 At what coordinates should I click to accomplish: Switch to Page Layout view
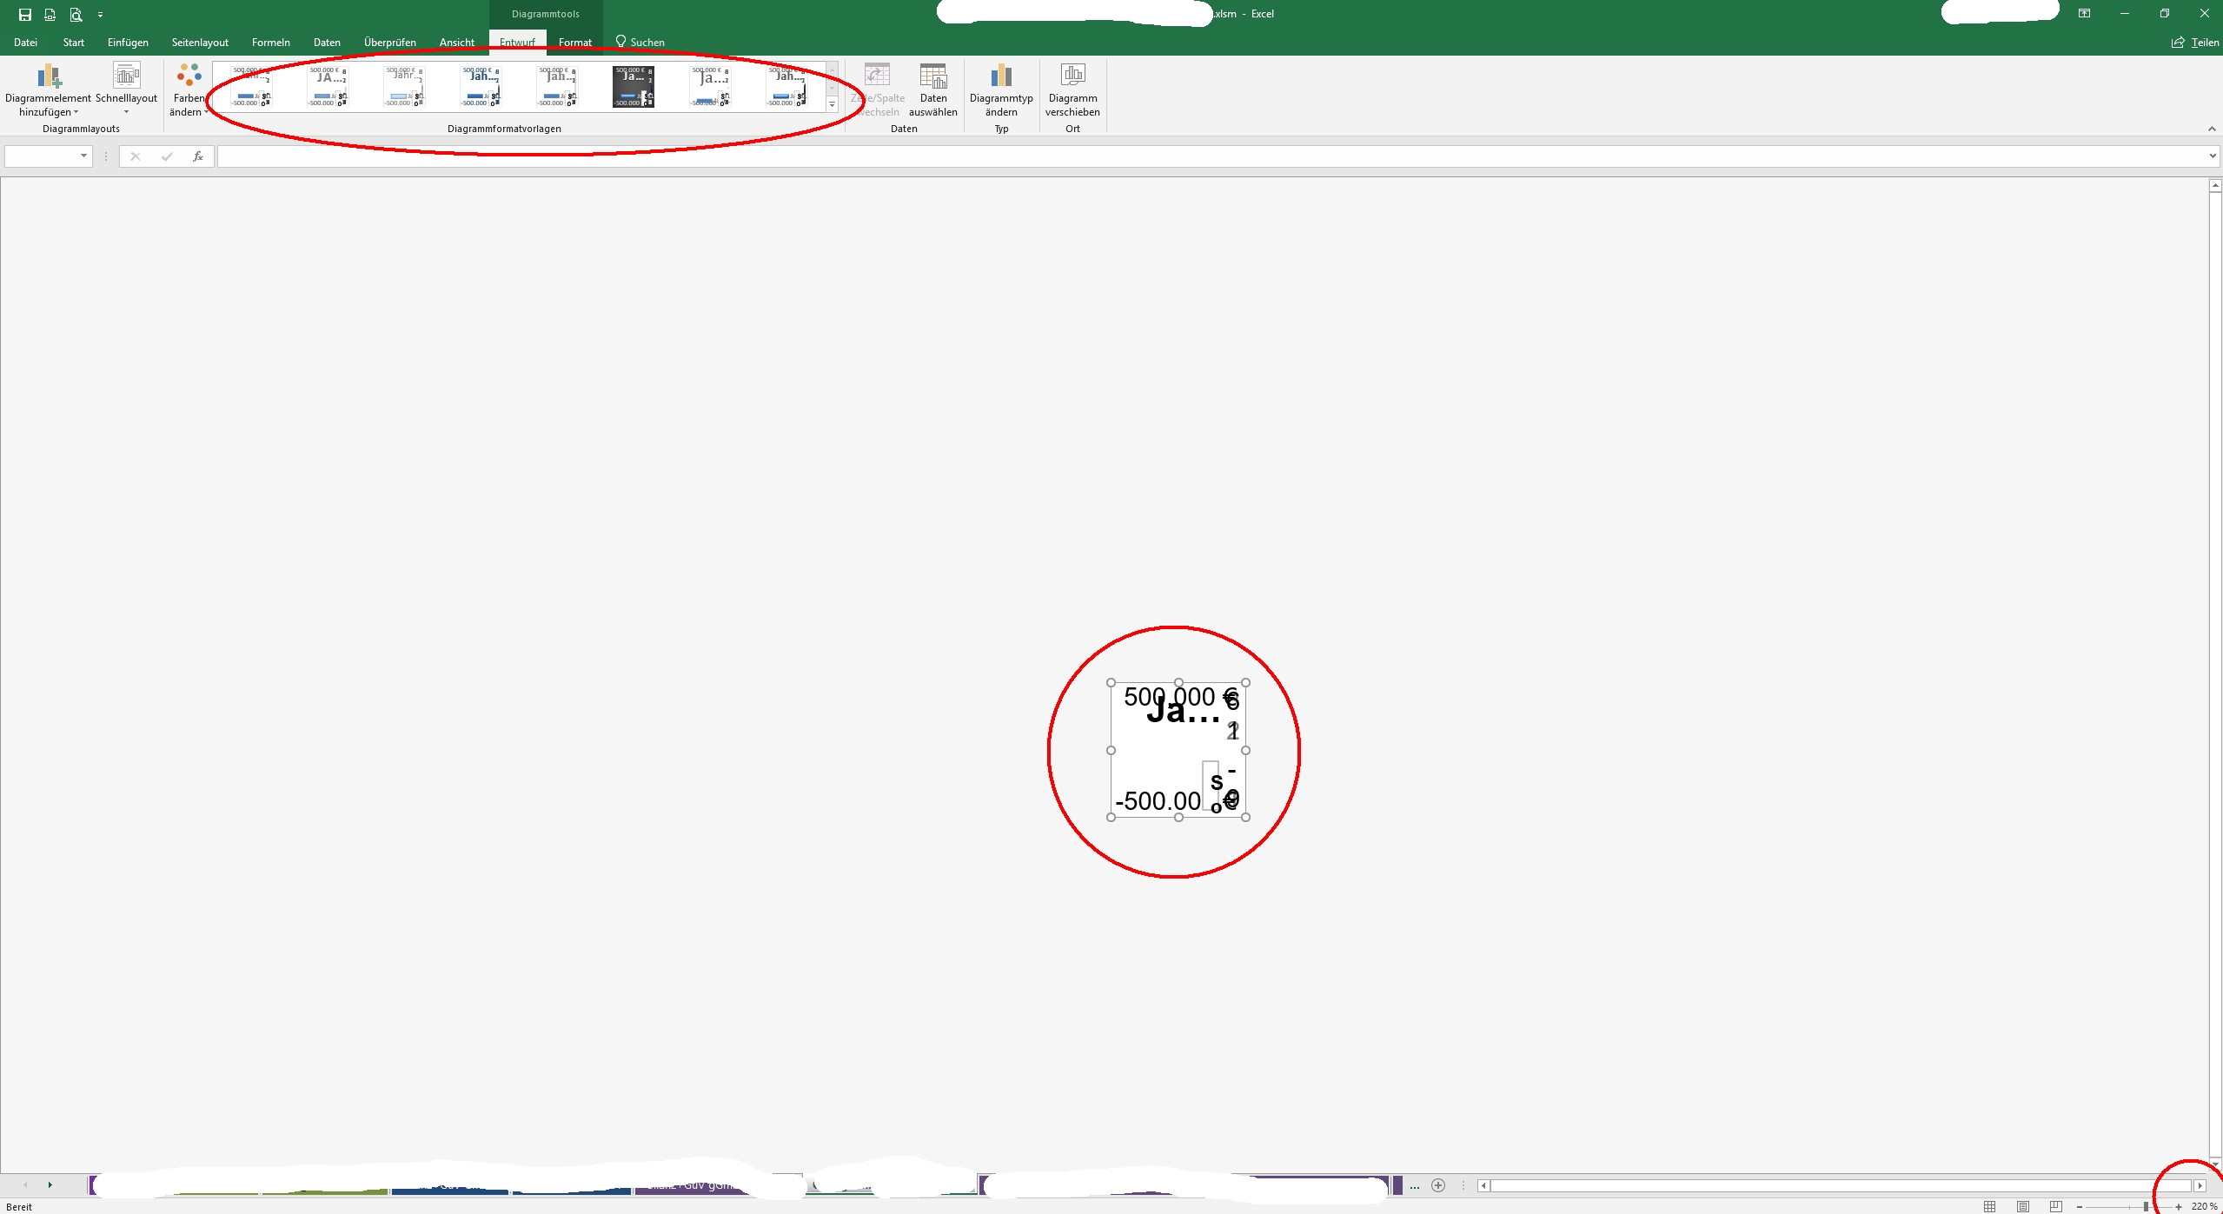[x=2023, y=1206]
